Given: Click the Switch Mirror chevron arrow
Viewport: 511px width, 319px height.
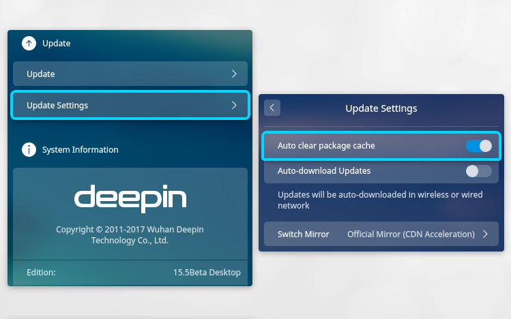Looking at the screenshot, I should click(485, 234).
